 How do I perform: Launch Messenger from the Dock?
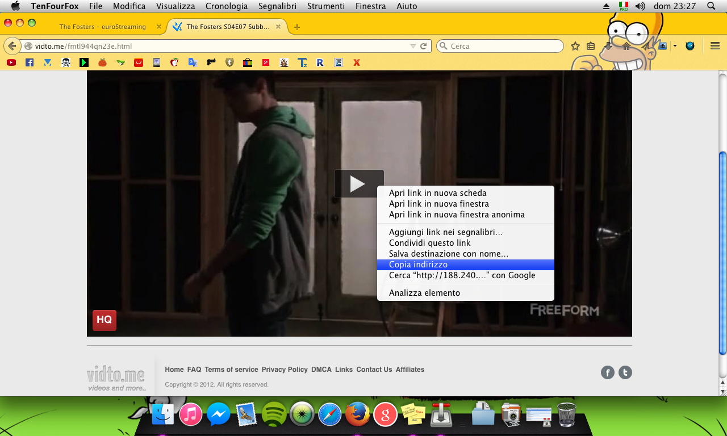click(218, 414)
